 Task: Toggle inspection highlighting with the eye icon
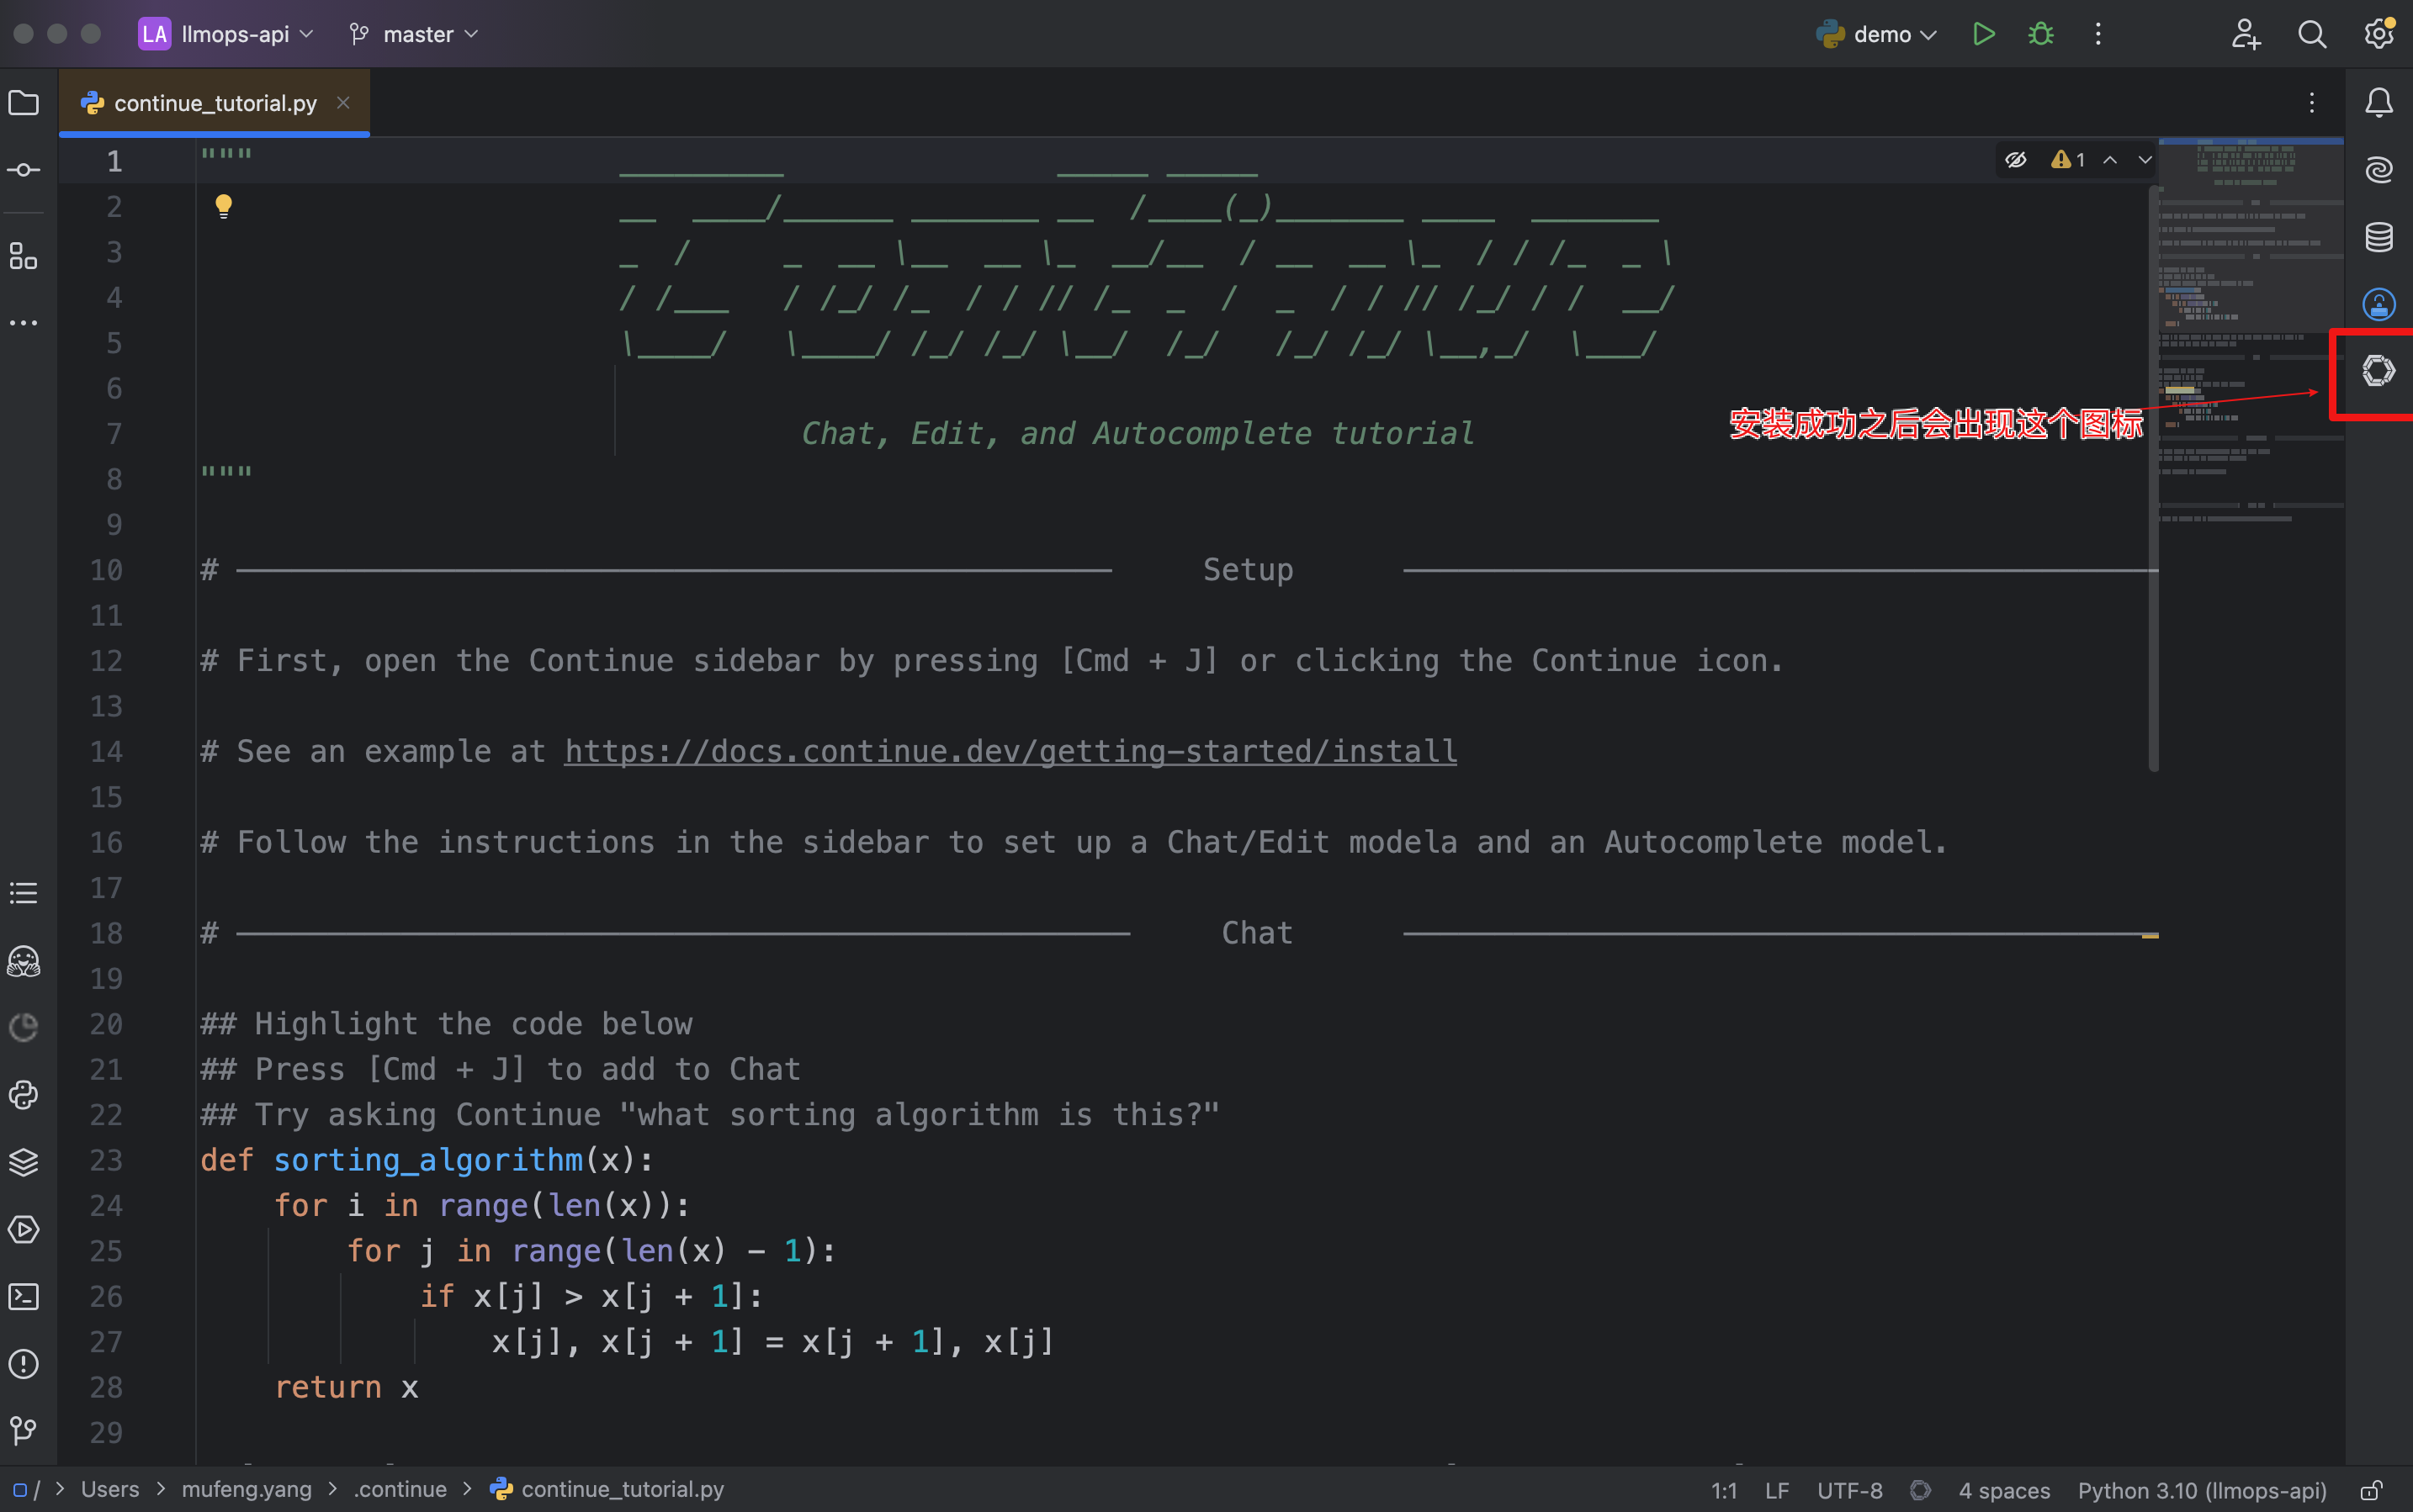2015,159
